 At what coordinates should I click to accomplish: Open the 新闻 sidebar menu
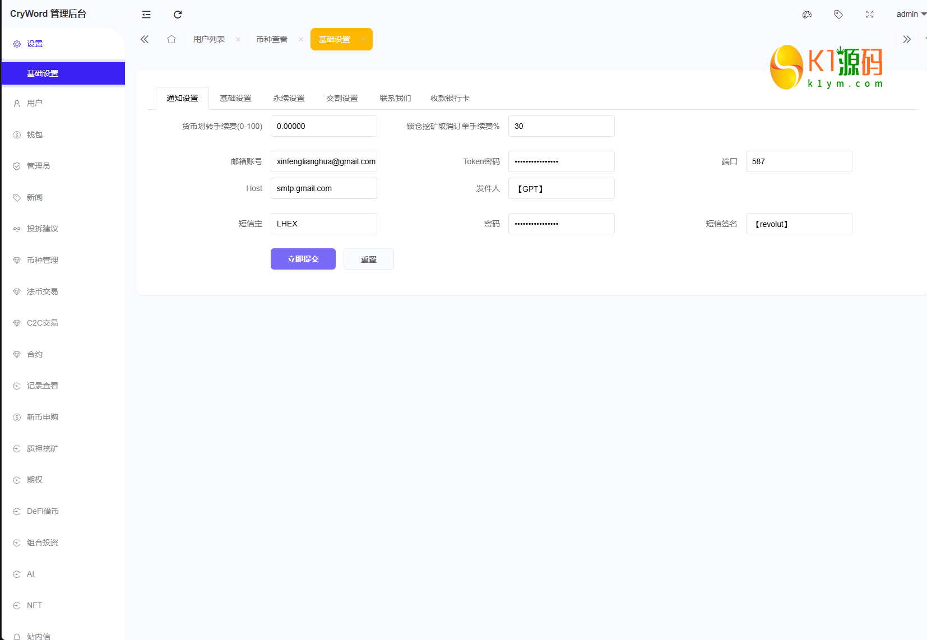point(63,197)
